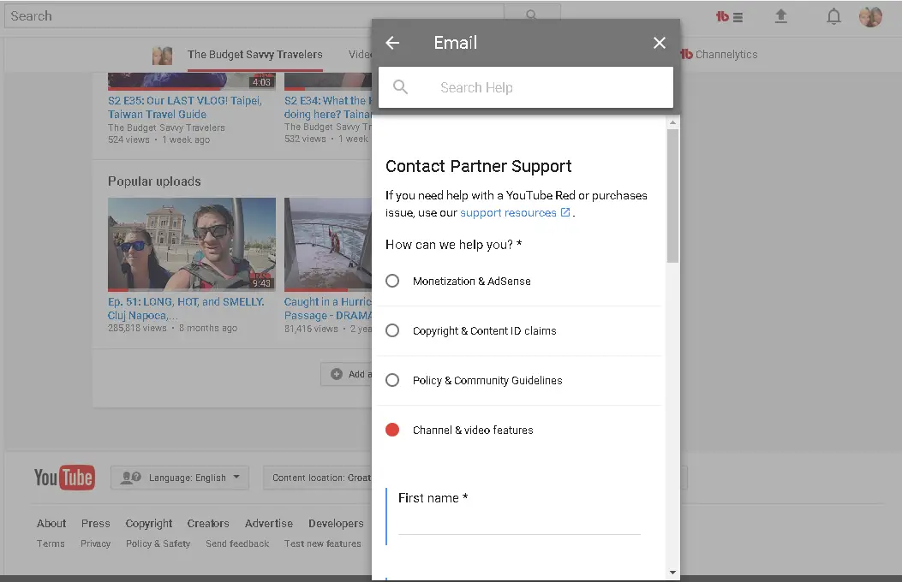Open the external support resources icon

565,212
